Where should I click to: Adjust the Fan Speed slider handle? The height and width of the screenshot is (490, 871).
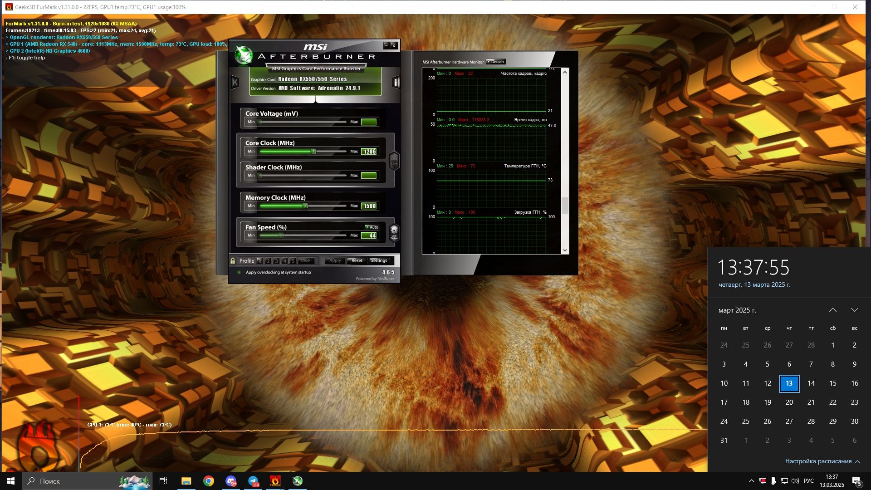click(280, 235)
